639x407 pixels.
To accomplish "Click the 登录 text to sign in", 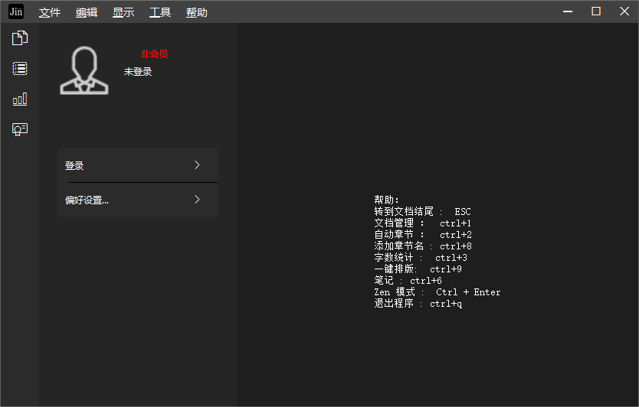I will 74,166.
